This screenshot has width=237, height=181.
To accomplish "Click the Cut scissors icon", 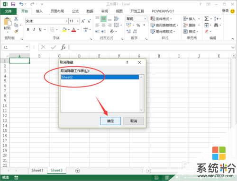I will pyautogui.click(x=16, y=19).
